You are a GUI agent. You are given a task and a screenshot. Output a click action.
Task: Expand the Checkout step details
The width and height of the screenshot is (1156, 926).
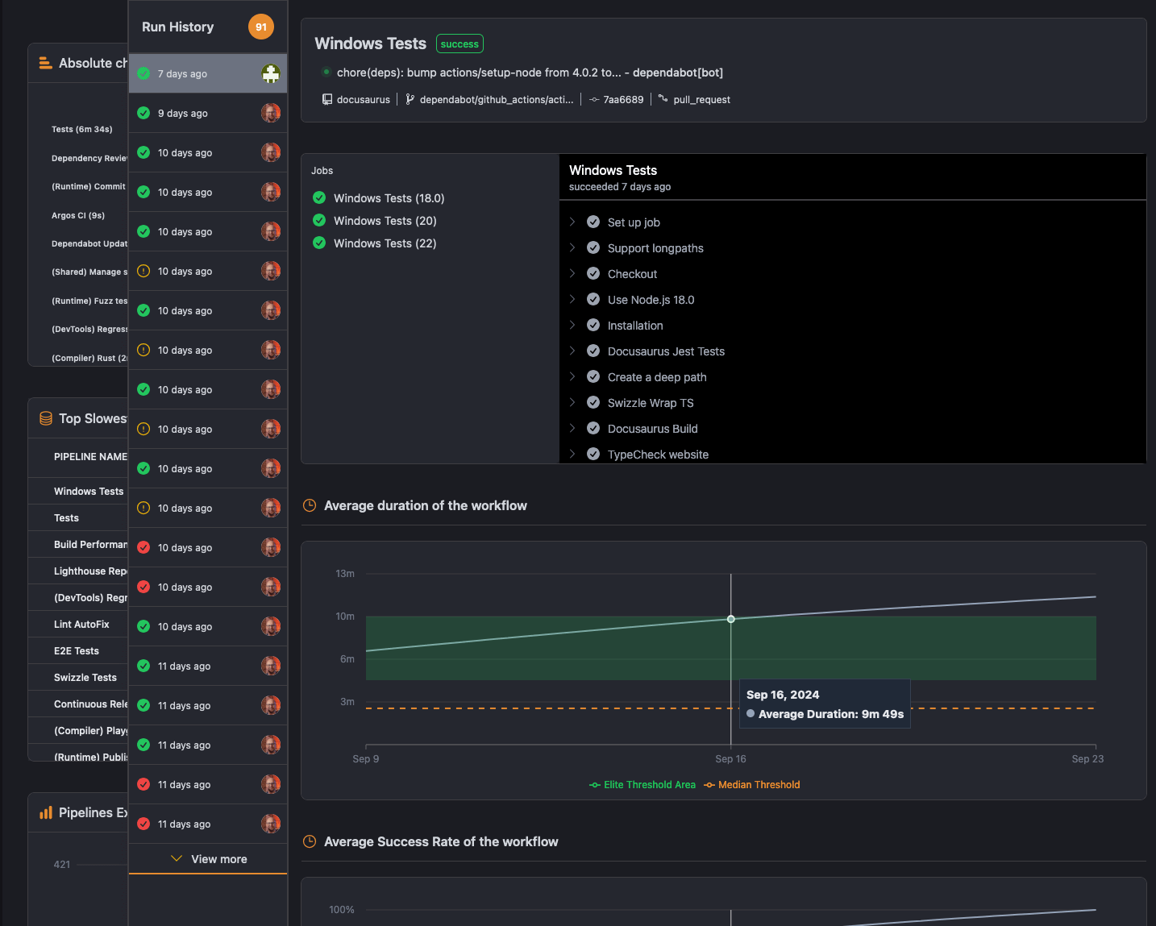(x=572, y=273)
